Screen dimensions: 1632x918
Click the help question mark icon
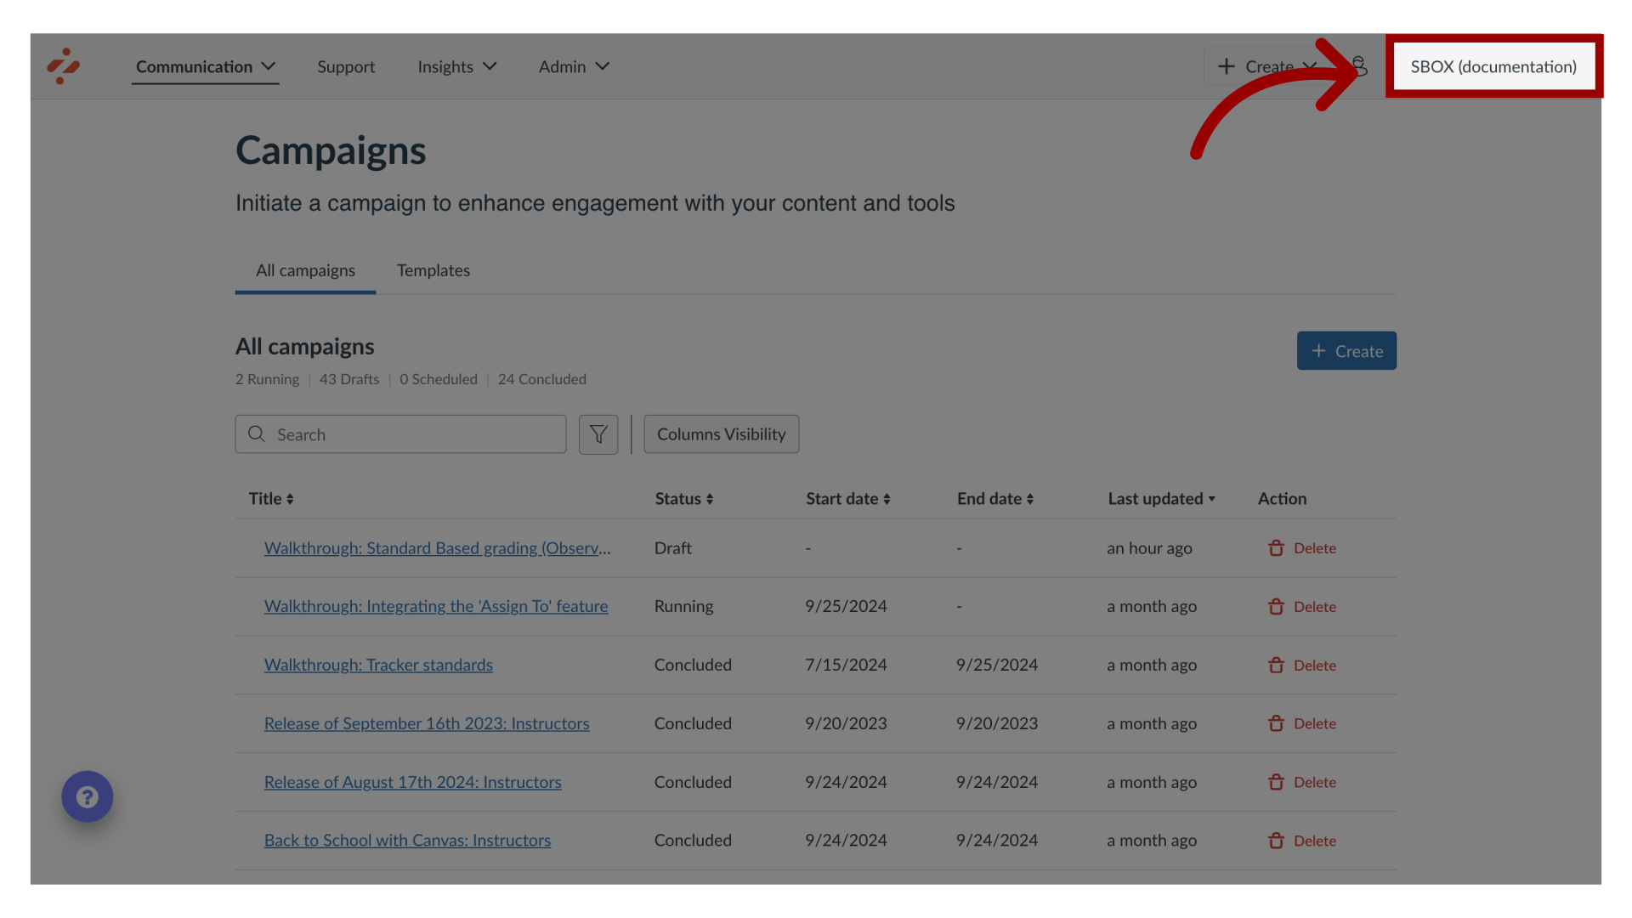[x=88, y=796]
